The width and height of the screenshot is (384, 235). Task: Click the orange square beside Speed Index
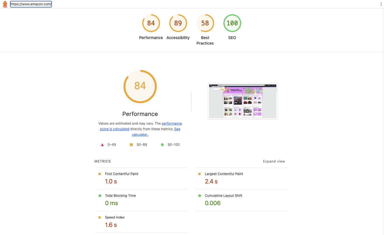[100, 217]
